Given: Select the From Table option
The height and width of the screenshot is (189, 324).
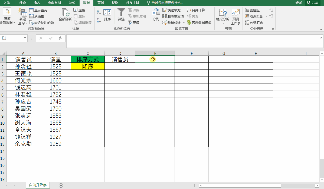Looking at the screenshot, I should pyautogui.click(x=37, y=16).
